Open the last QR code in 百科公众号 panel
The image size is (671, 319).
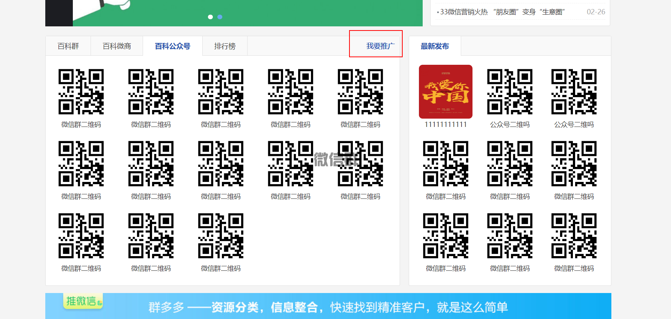(x=221, y=236)
